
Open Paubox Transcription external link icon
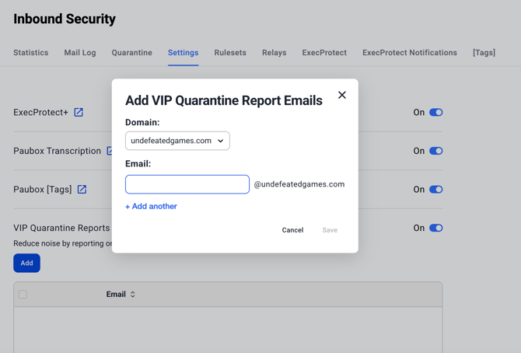pos(109,151)
